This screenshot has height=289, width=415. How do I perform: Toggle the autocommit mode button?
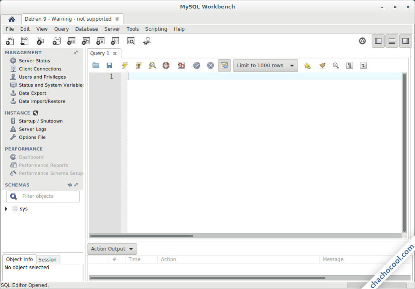(x=225, y=65)
